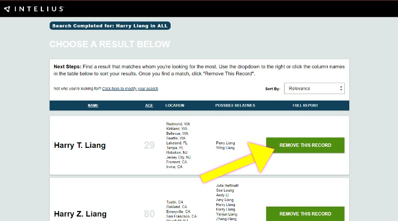Click relative Yanjun Liang
398x221 pixels.
click(x=227, y=214)
